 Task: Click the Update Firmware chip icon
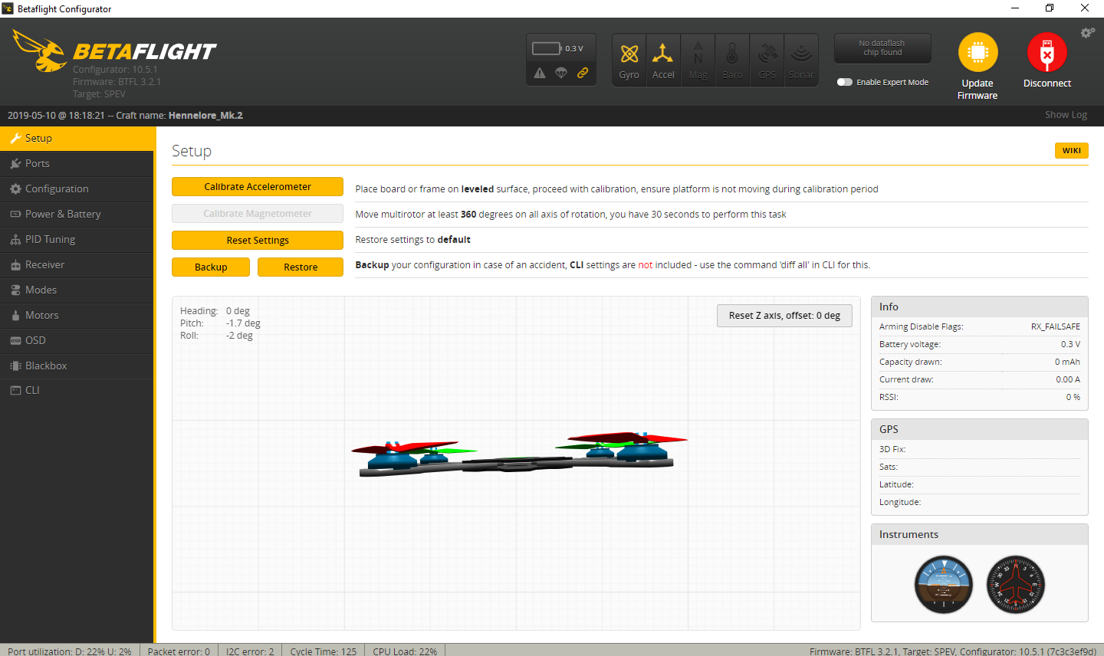[978, 53]
